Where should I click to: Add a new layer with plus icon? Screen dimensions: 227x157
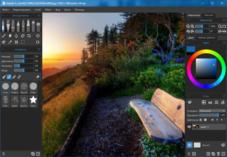[x=209, y=153]
